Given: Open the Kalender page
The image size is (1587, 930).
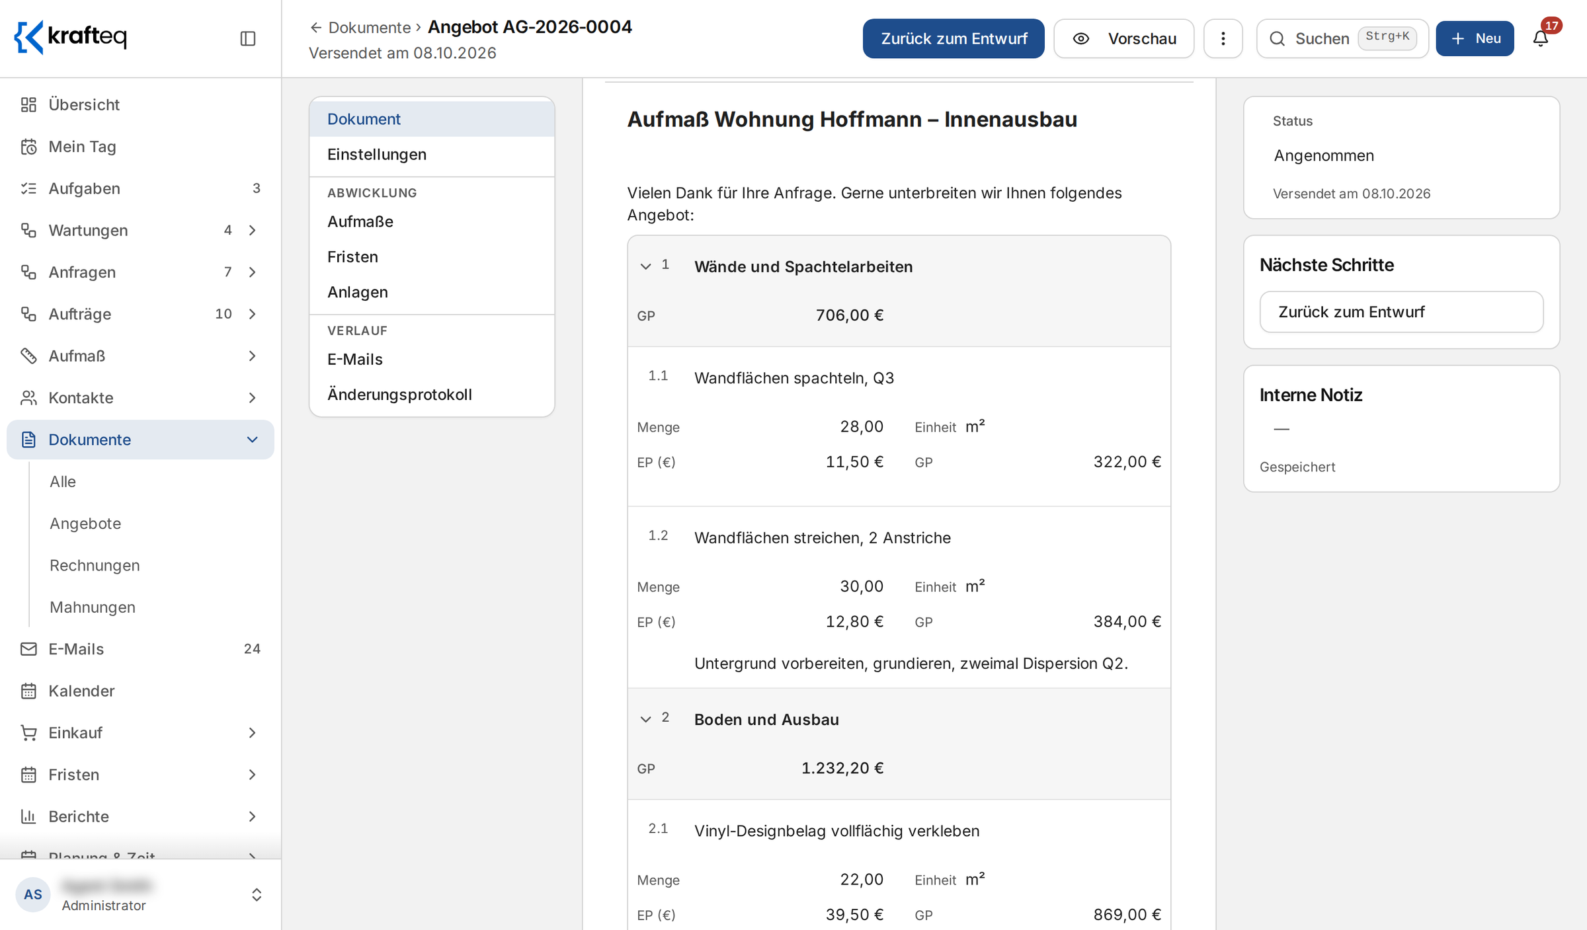Looking at the screenshot, I should tap(140, 691).
